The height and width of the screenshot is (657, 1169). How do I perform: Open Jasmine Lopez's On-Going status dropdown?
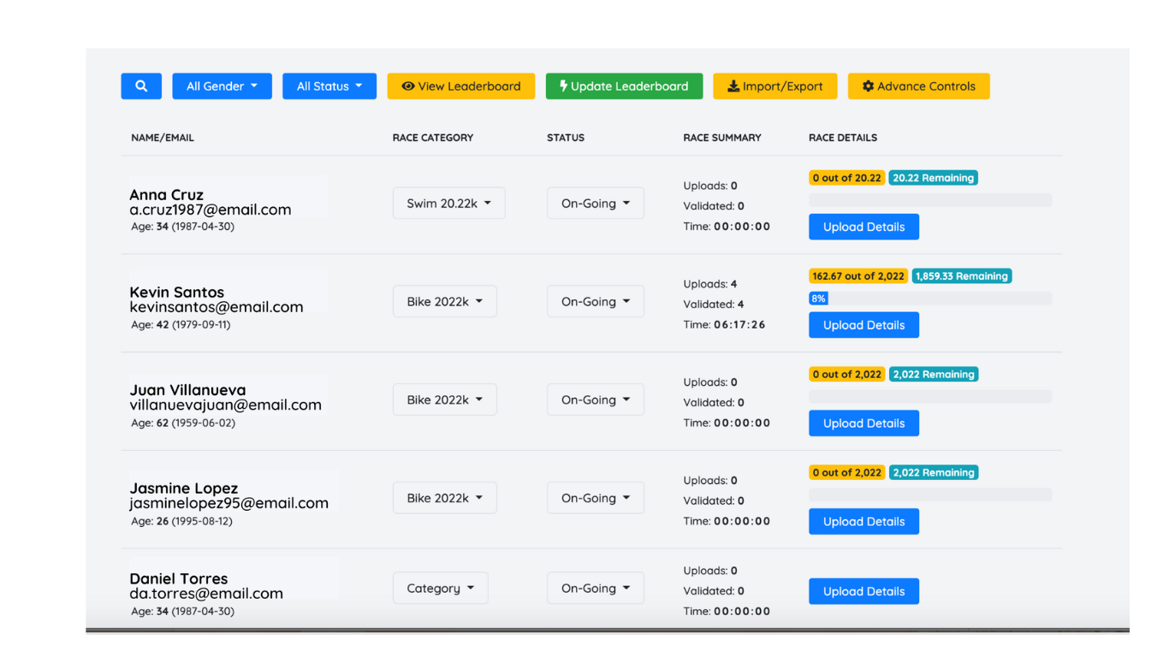point(596,498)
